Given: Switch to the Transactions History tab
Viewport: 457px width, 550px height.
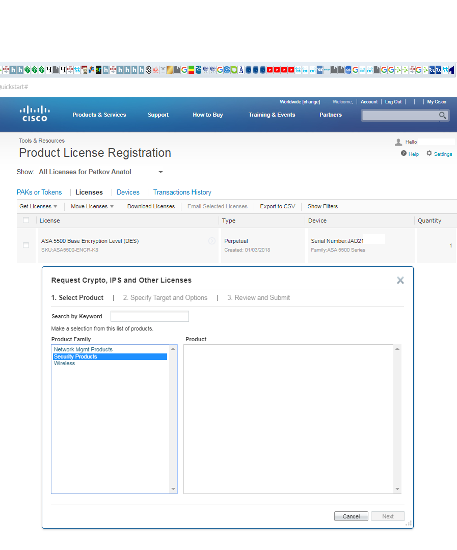Looking at the screenshot, I should point(182,192).
